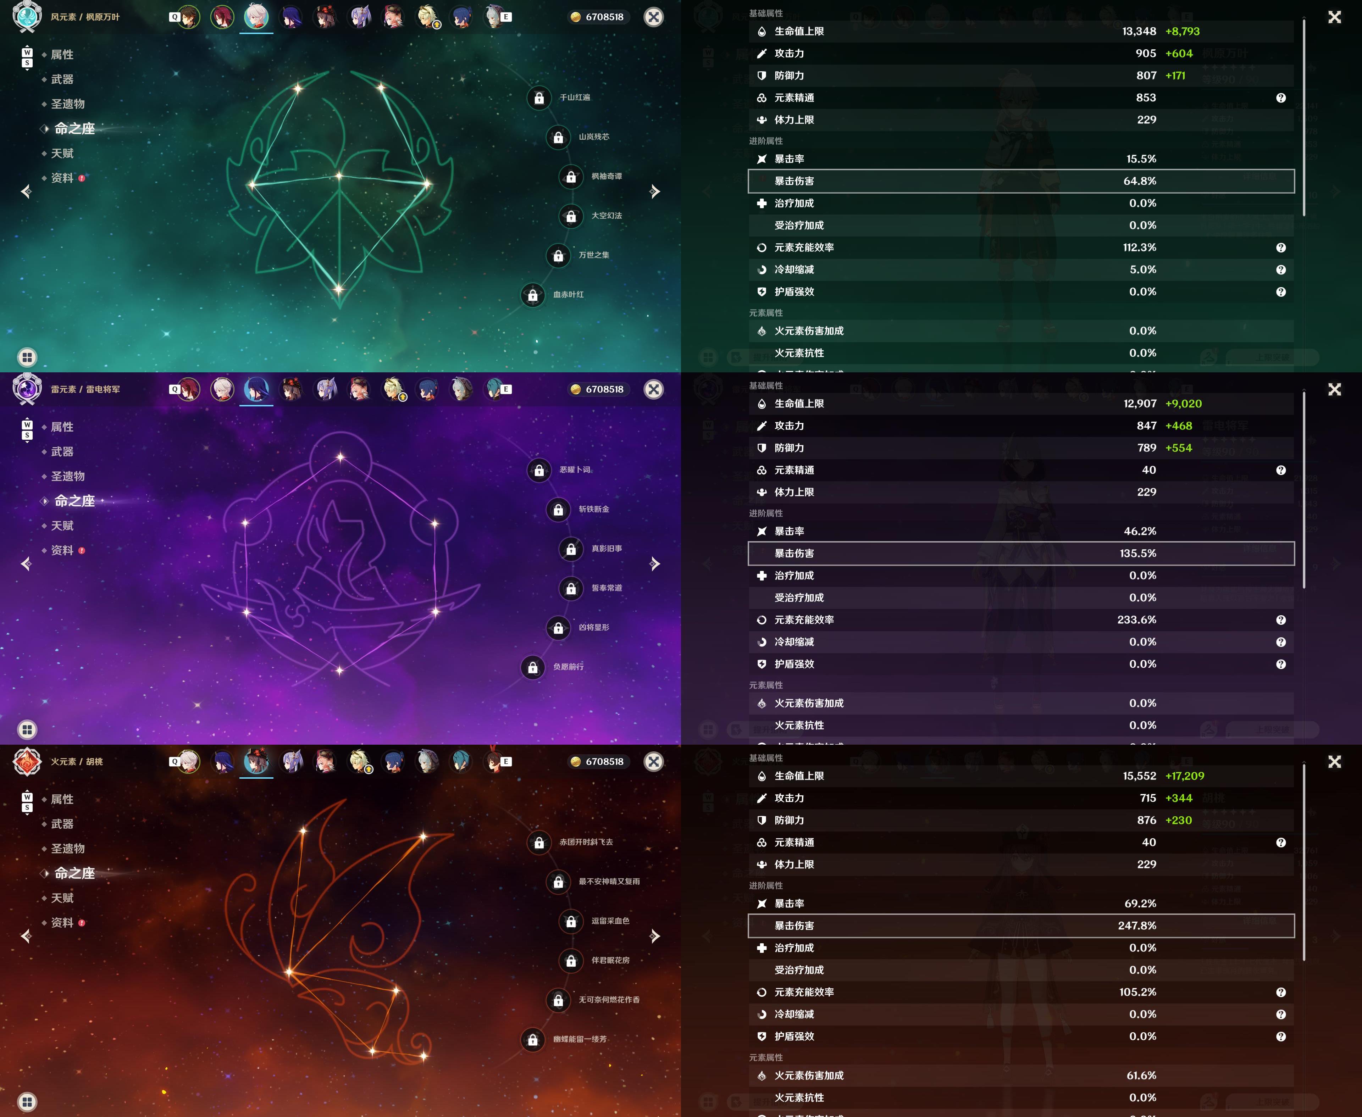The height and width of the screenshot is (1117, 1362).
Task: Open grid menu icon on 枫原万叶 screen
Action: (x=27, y=357)
